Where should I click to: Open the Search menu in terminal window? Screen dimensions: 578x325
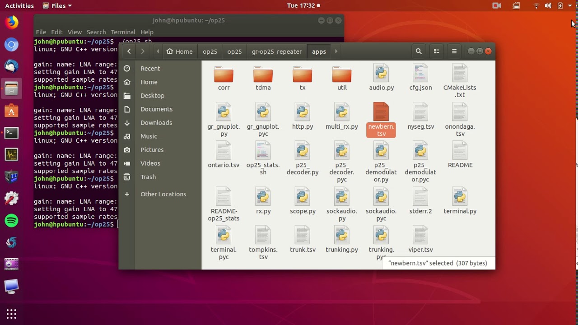pos(96,32)
